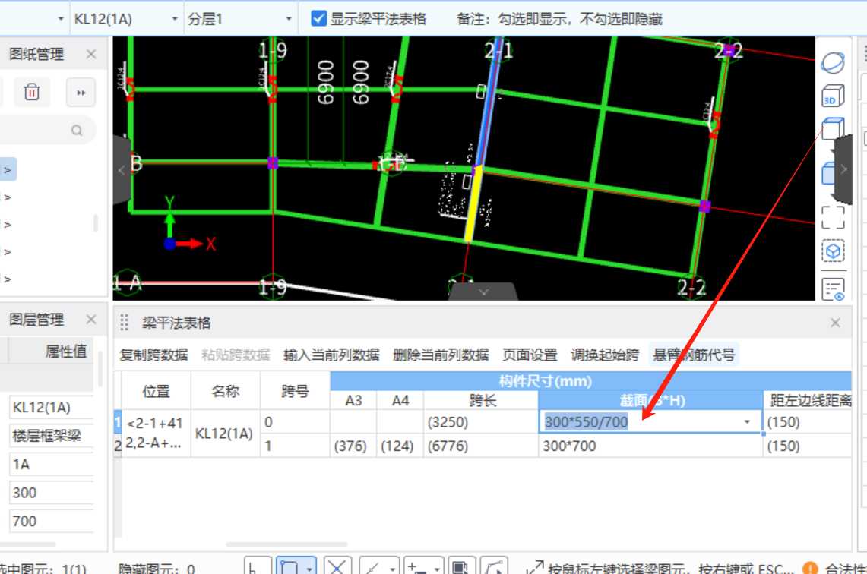Close the 梁平法表格 panel
This screenshot has width=867, height=574.
pyautogui.click(x=835, y=323)
